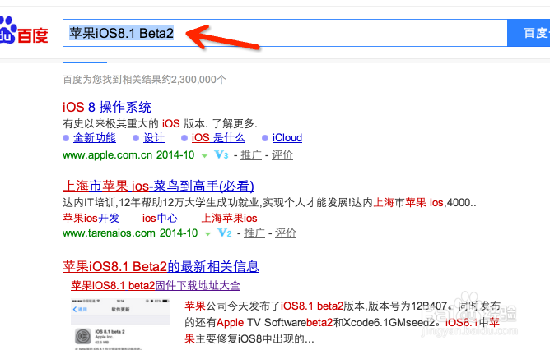The width and height of the screenshot is (550, 350).
Task: Click 评价 beside www.apple.com.cn
Action: click(x=282, y=155)
